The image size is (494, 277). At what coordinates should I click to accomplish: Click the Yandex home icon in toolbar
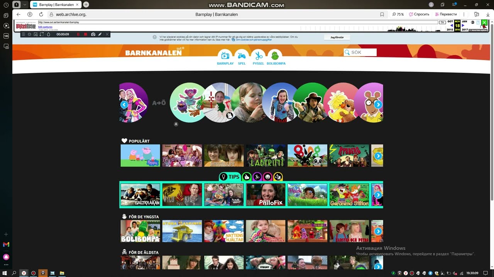pyautogui.click(x=30, y=14)
